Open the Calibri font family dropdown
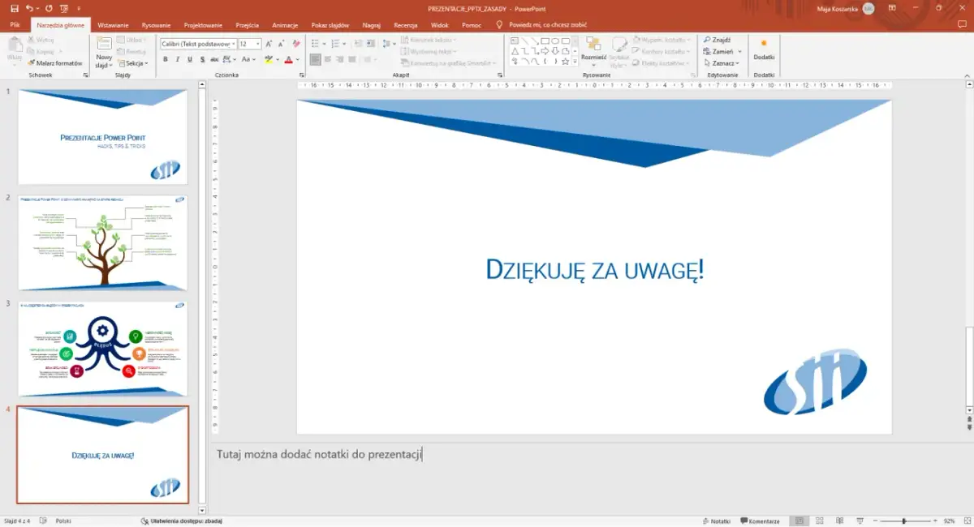This screenshot has height=527, width=974. click(234, 43)
